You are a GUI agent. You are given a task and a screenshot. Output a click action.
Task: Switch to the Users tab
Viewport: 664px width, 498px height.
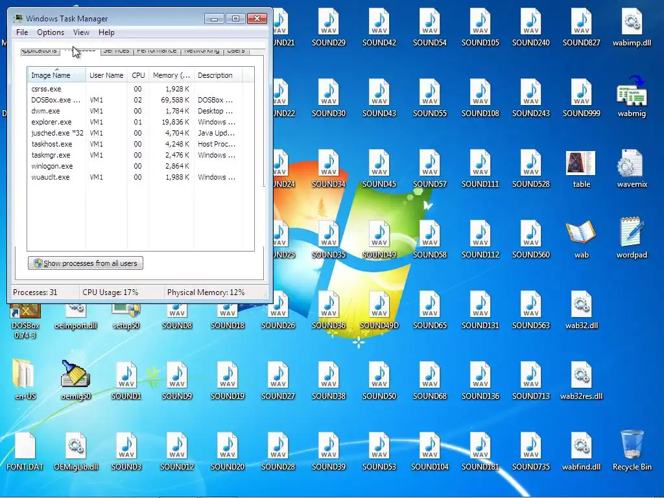coord(236,51)
